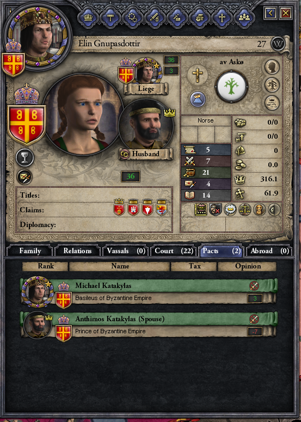
Task: Open the council members icon in top bar
Action: point(244,18)
